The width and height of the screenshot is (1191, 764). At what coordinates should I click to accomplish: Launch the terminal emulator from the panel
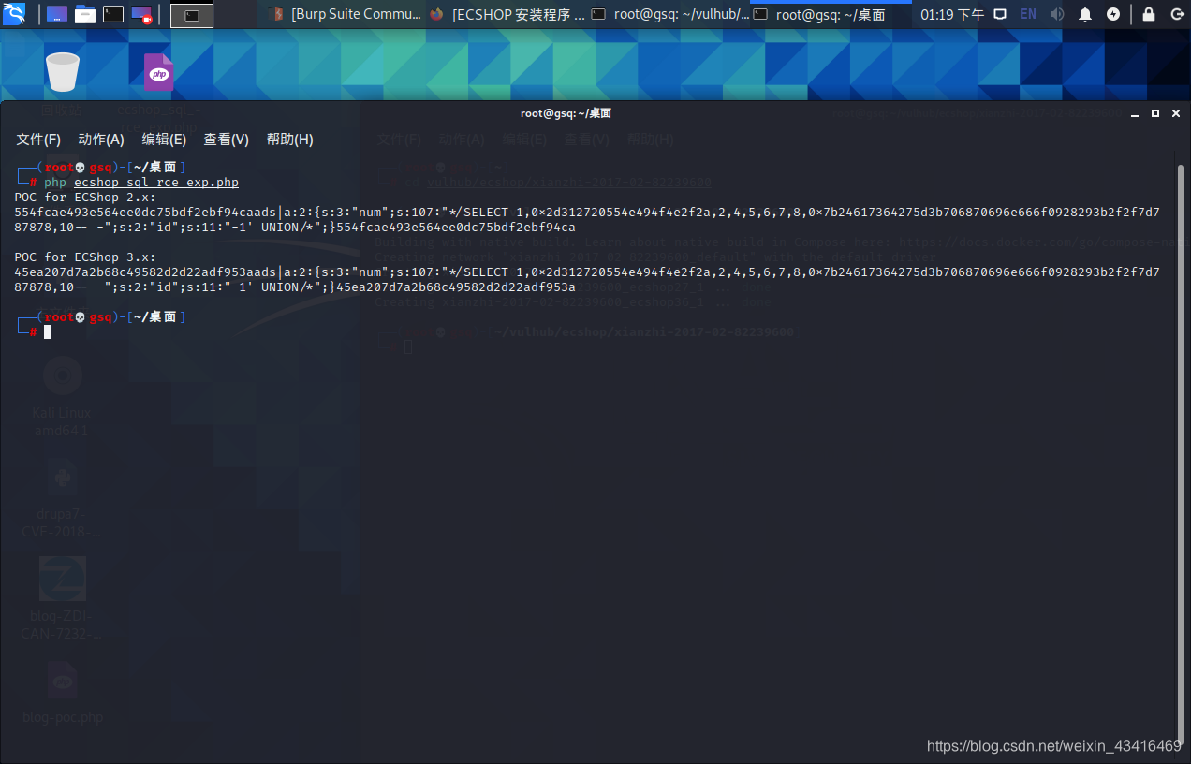point(113,14)
